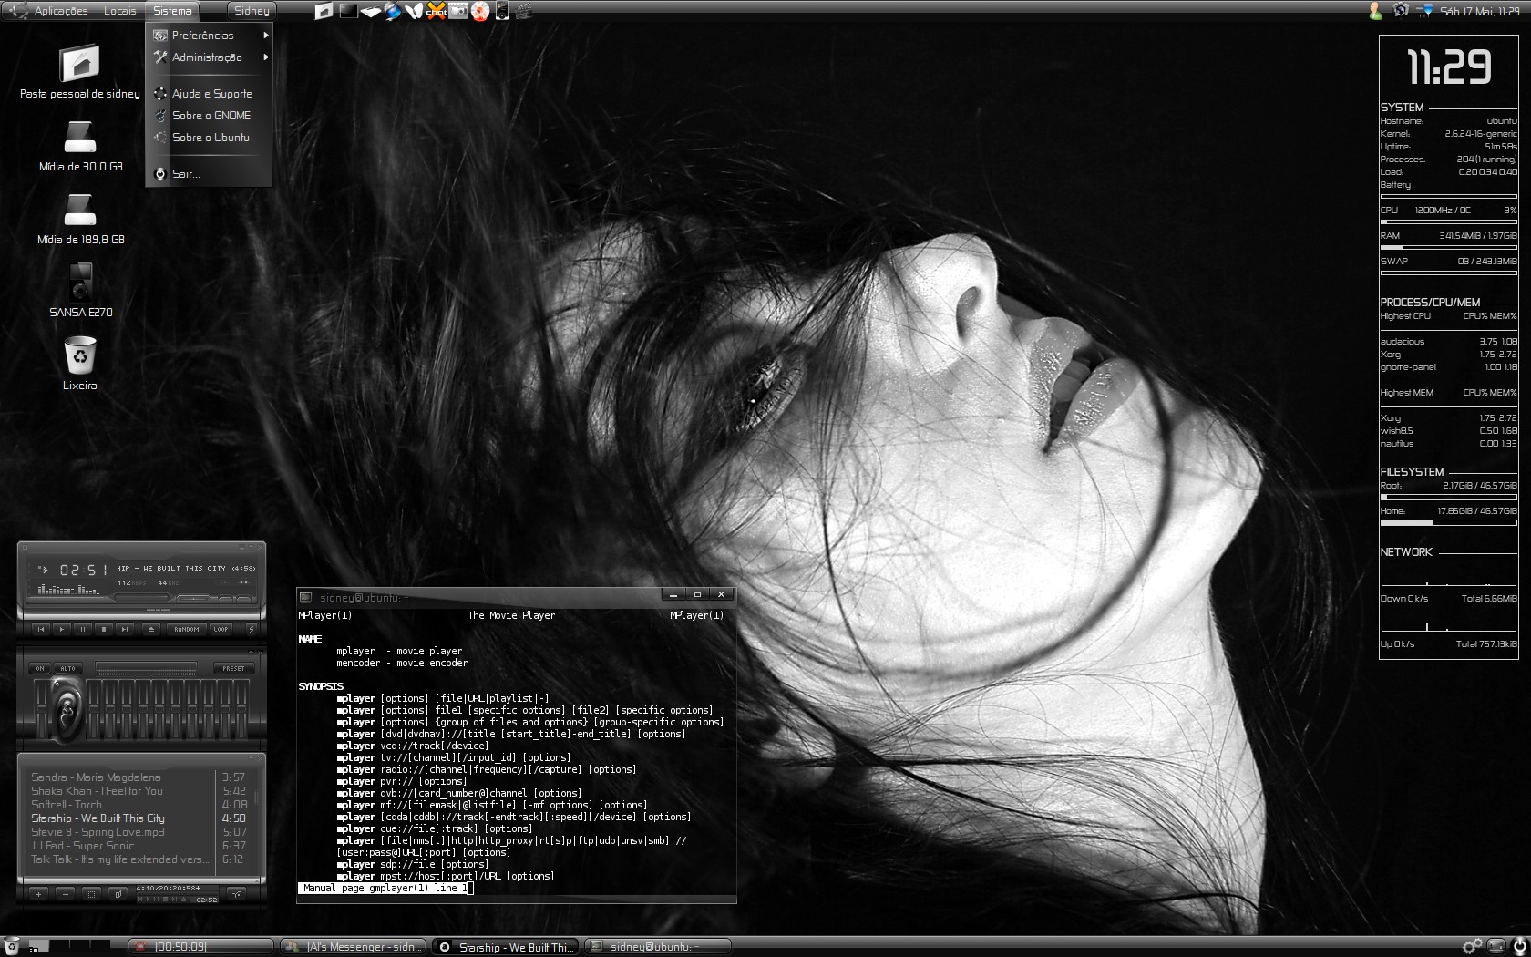Skip to next track in Audacious

[125, 629]
